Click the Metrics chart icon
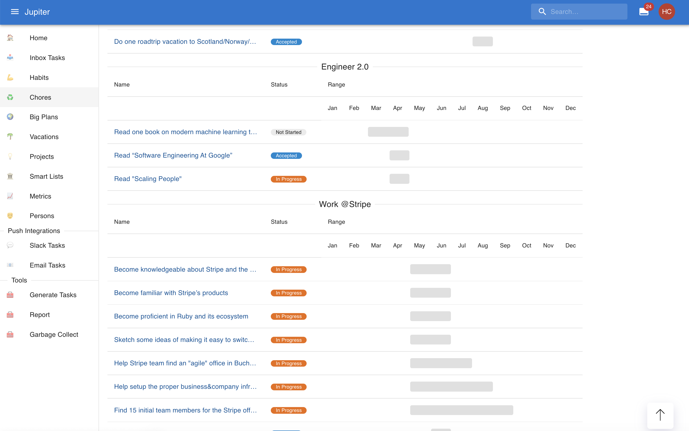Image resolution: width=689 pixels, height=431 pixels. (10, 196)
